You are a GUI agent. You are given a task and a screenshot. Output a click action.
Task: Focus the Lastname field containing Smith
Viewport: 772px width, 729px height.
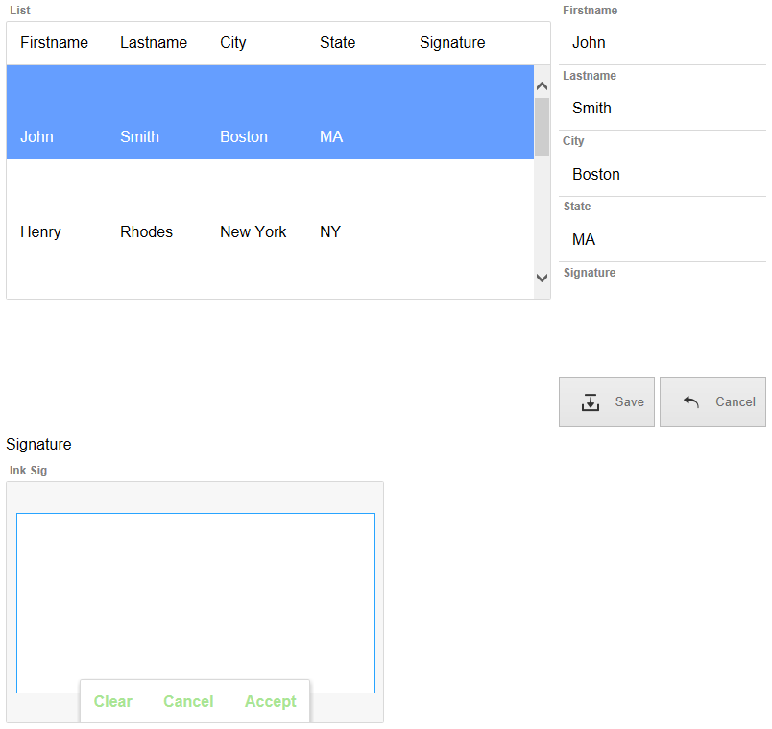(x=663, y=108)
